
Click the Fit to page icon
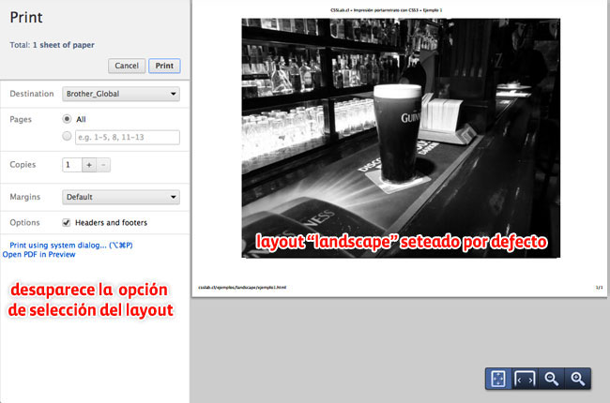click(498, 379)
